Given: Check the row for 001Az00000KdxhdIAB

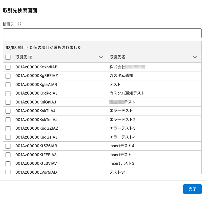Looking at the screenshot, I should click(x=8, y=67).
